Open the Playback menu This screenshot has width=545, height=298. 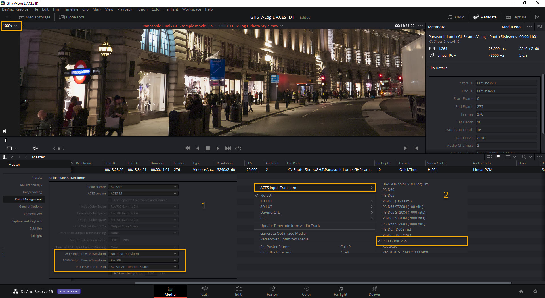[x=125, y=9]
